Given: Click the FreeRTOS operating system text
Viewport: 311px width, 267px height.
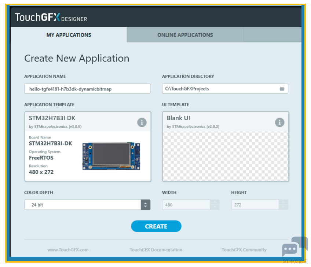Looking at the screenshot, I should 41,157.
